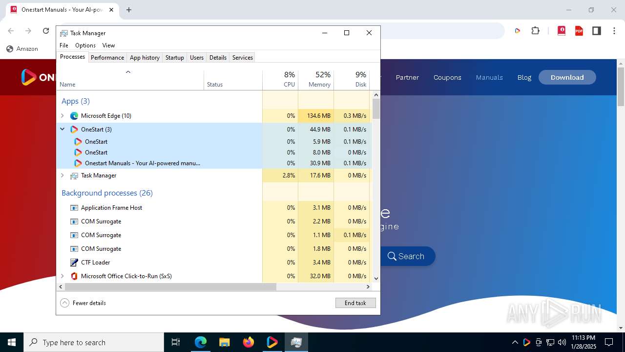This screenshot has width=625, height=352.
Task: Open the Options menu in Task Manager
Action: coord(85,45)
